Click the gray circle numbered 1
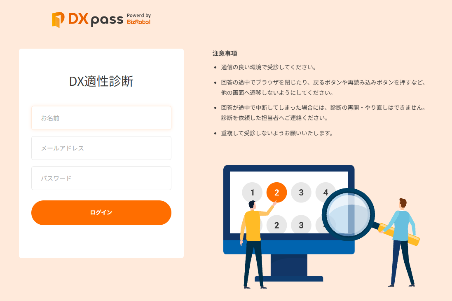452x301 pixels. point(252,192)
